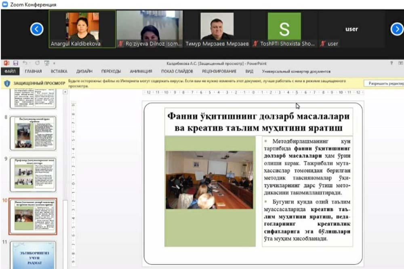Open the PowerPoint Help question mark
The height and width of the screenshot is (269, 404).
(x=391, y=63)
